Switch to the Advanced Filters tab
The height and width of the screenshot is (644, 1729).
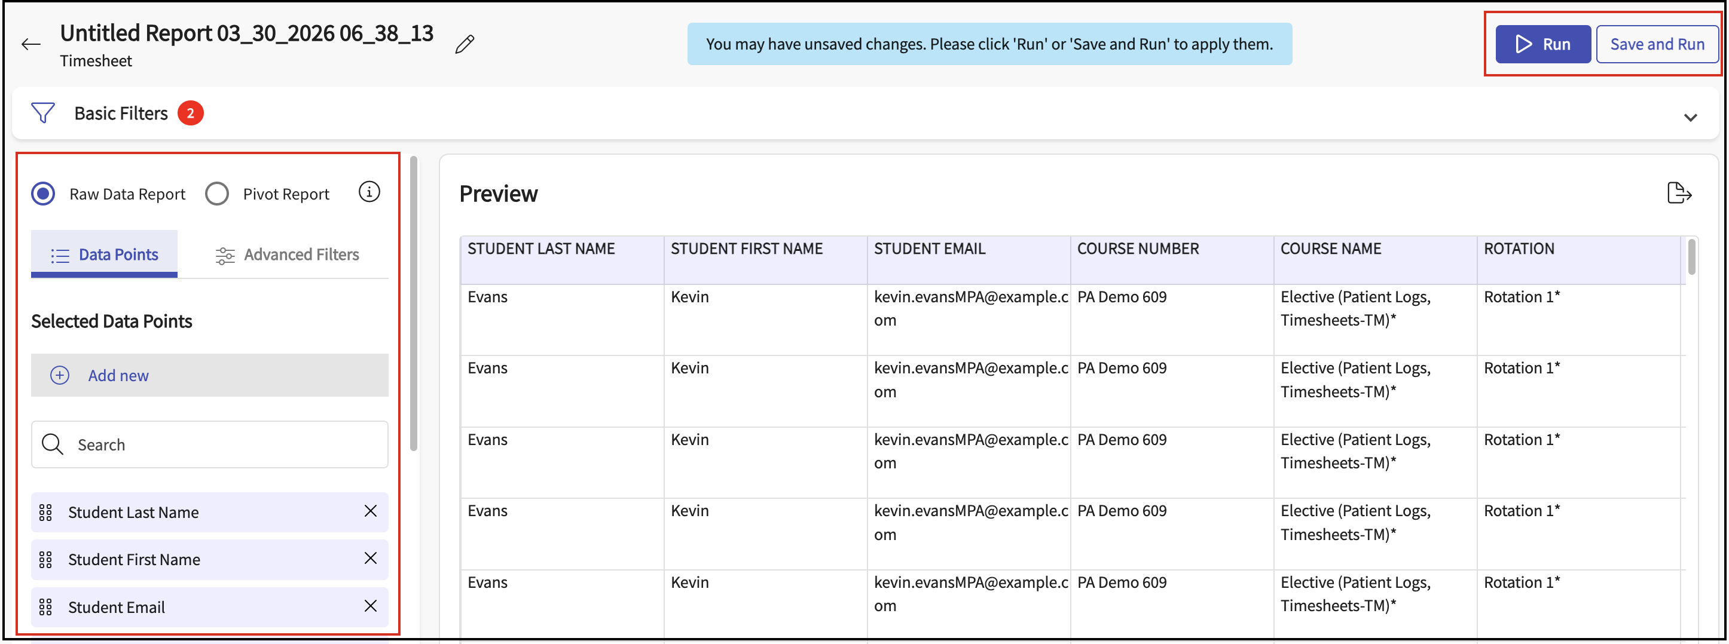click(x=288, y=255)
